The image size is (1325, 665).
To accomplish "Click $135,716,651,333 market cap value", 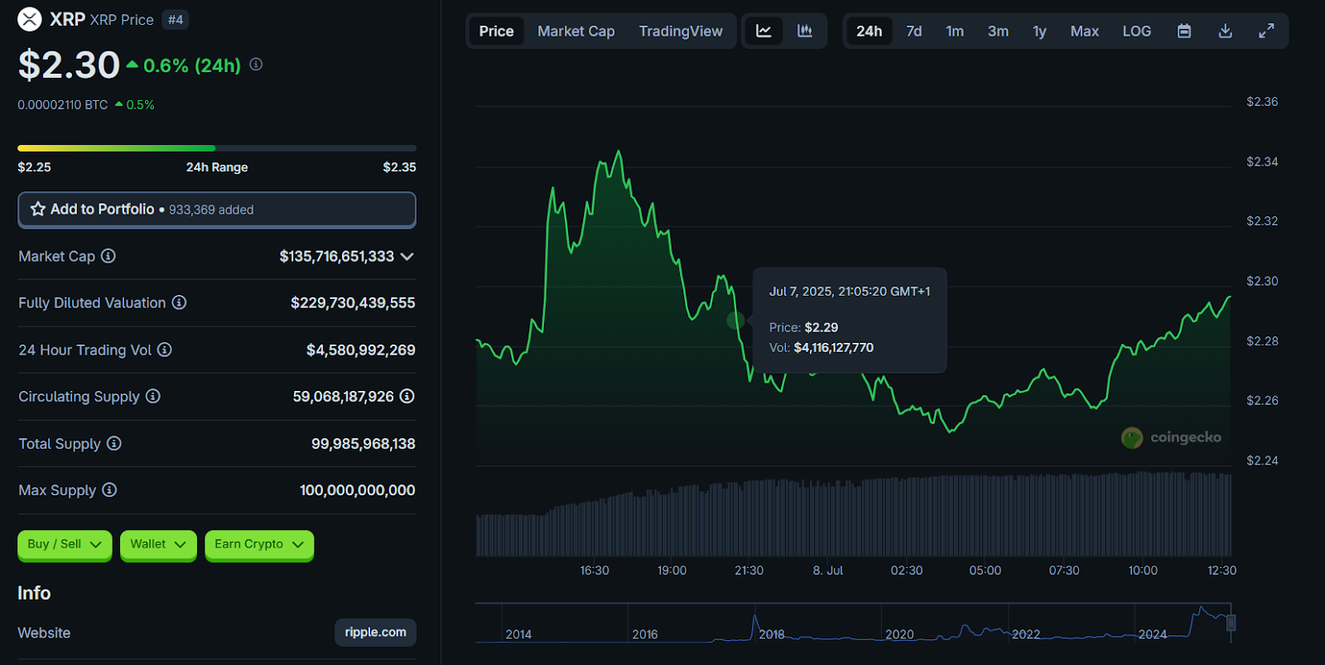I will tap(337, 256).
